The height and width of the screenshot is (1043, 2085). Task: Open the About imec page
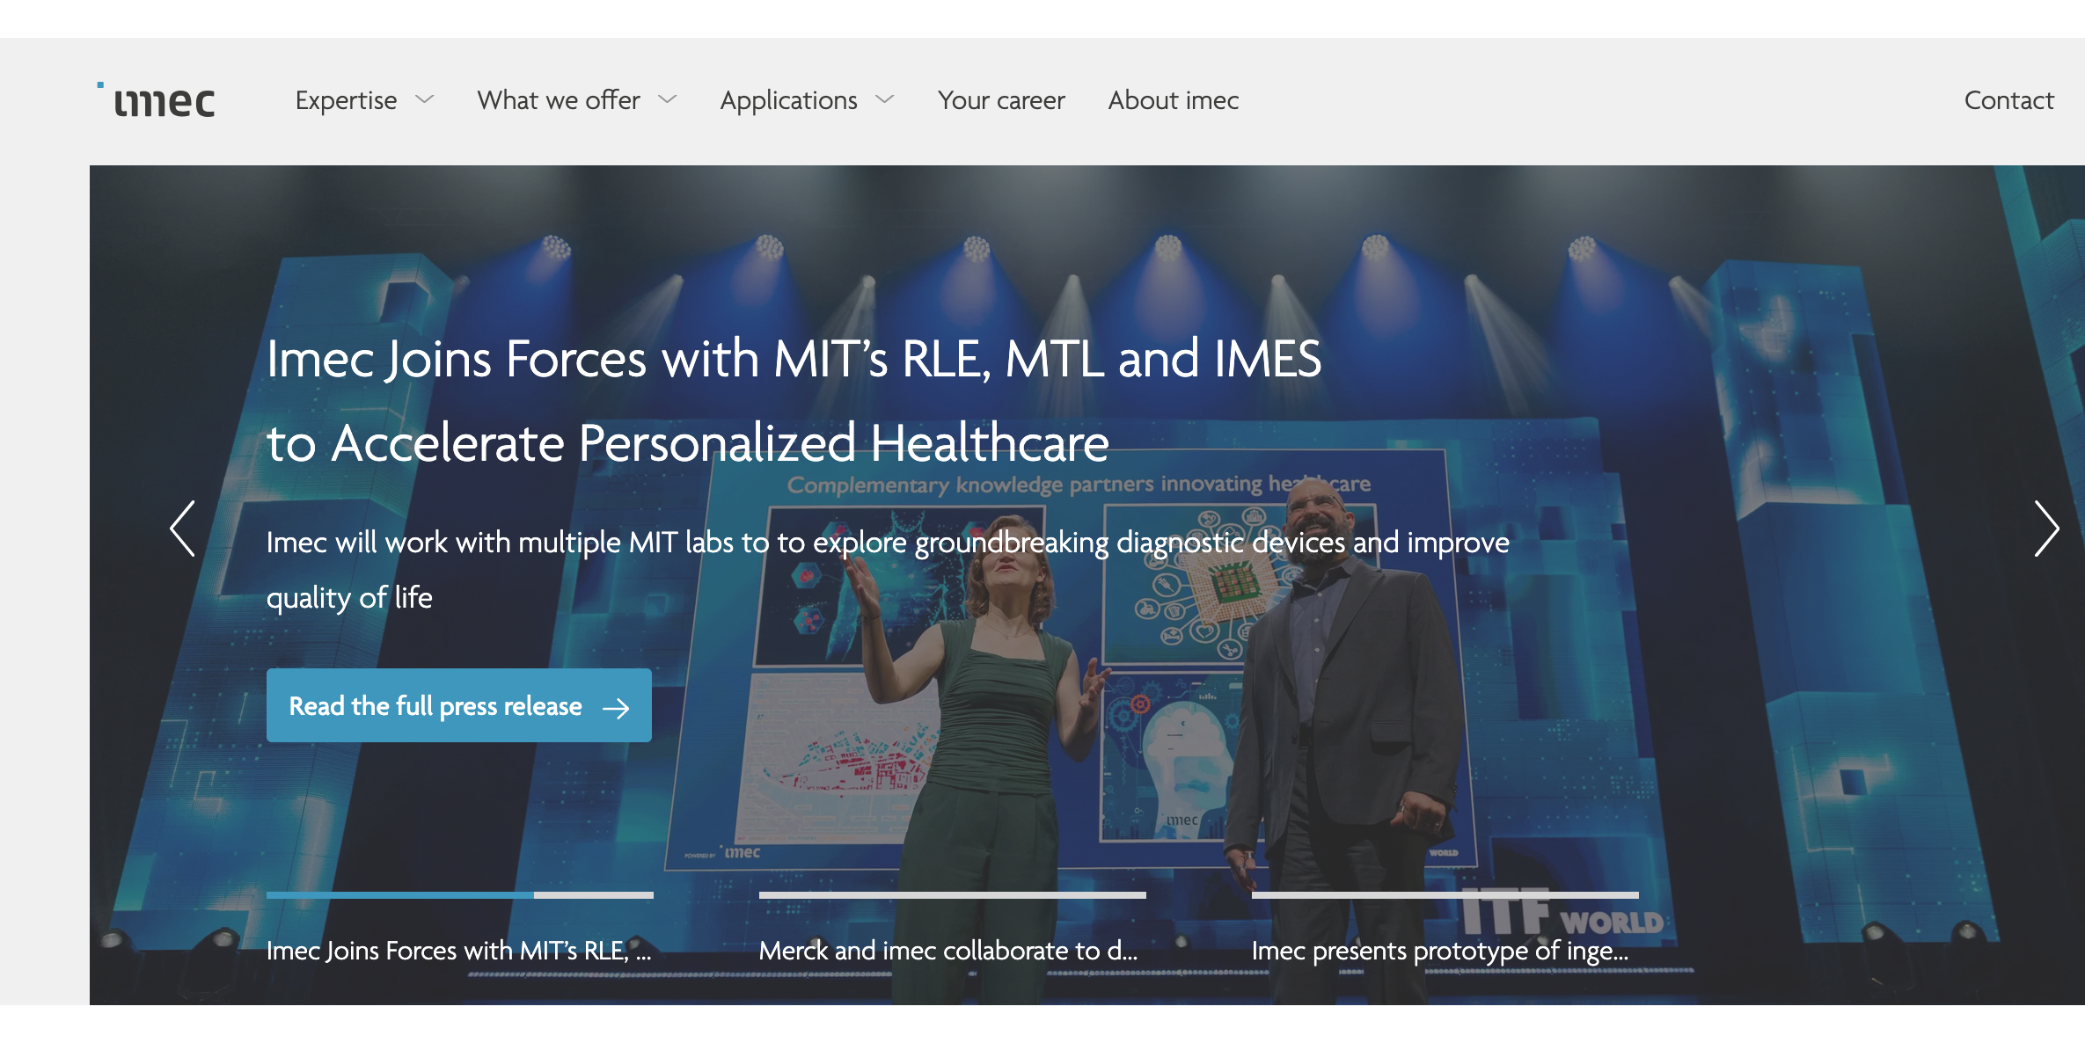point(1174,100)
